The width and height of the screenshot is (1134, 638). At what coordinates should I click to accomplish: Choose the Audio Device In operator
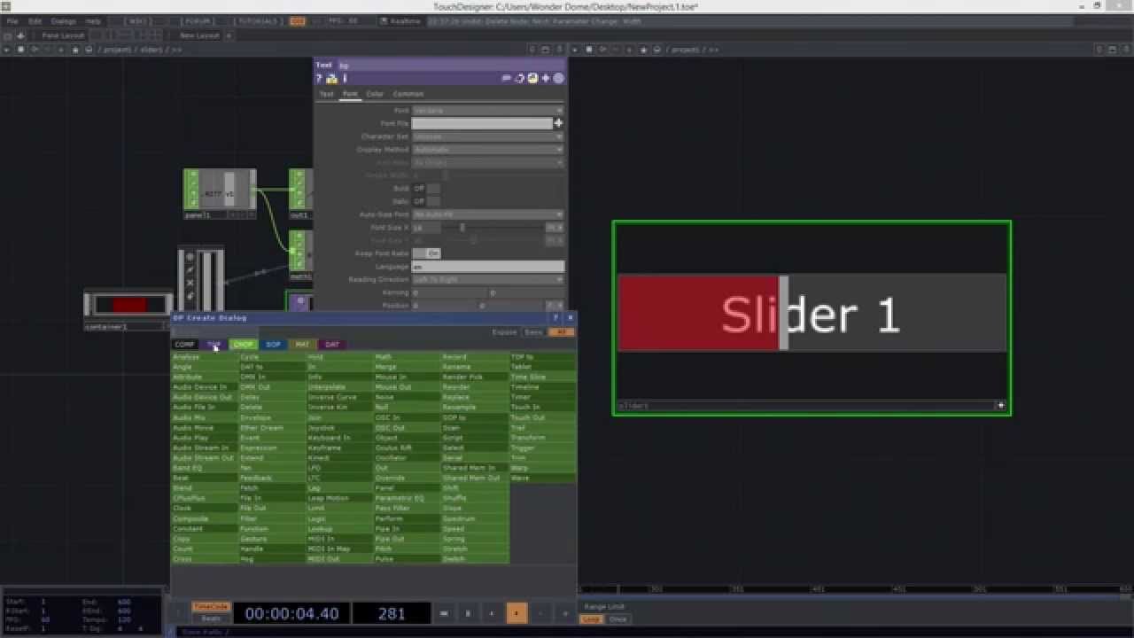pyautogui.click(x=205, y=387)
